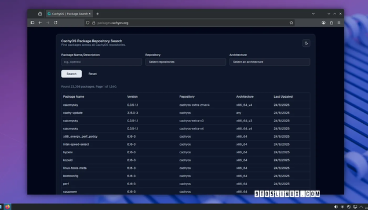368x210 pixels.
Task: Open the Firefox hamburger menu
Action: (x=339, y=23)
